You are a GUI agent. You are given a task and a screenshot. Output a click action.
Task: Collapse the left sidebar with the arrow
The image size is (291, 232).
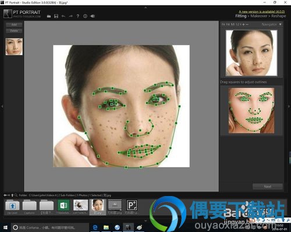2,106
